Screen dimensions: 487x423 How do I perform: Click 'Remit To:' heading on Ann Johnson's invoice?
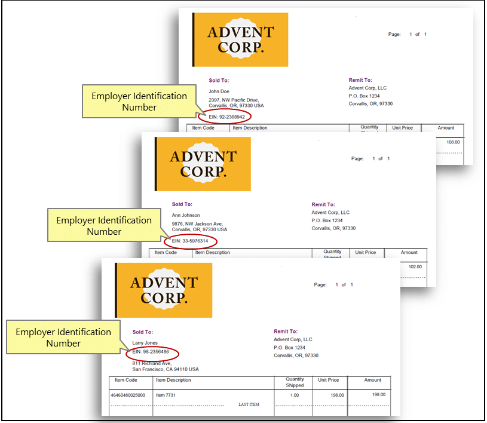323,205
